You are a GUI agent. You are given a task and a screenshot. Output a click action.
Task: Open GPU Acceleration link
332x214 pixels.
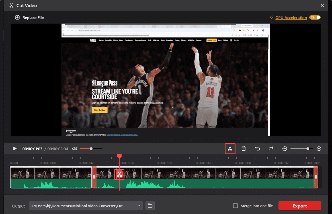pyautogui.click(x=291, y=18)
